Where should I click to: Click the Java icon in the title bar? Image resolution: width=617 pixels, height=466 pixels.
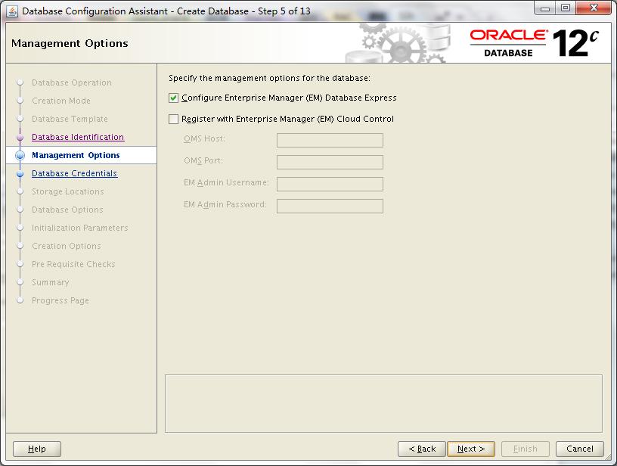click(12, 11)
